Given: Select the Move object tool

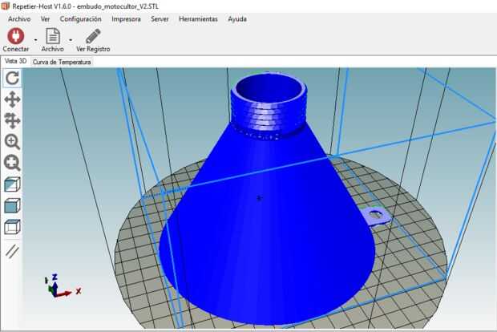Looking at the screenshot, I should click(12, 120).
